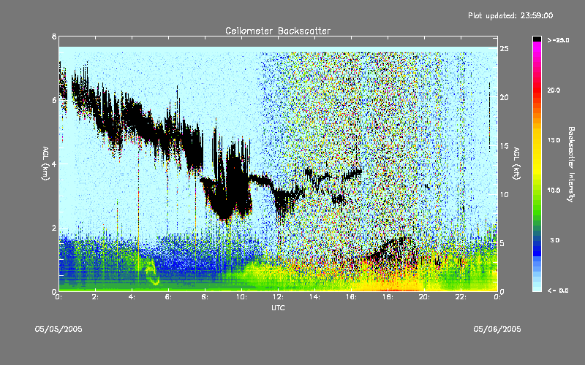Screen dimensions: 585x365
Task: Click the x-axis tick label 14:
Action: [315, 297]
